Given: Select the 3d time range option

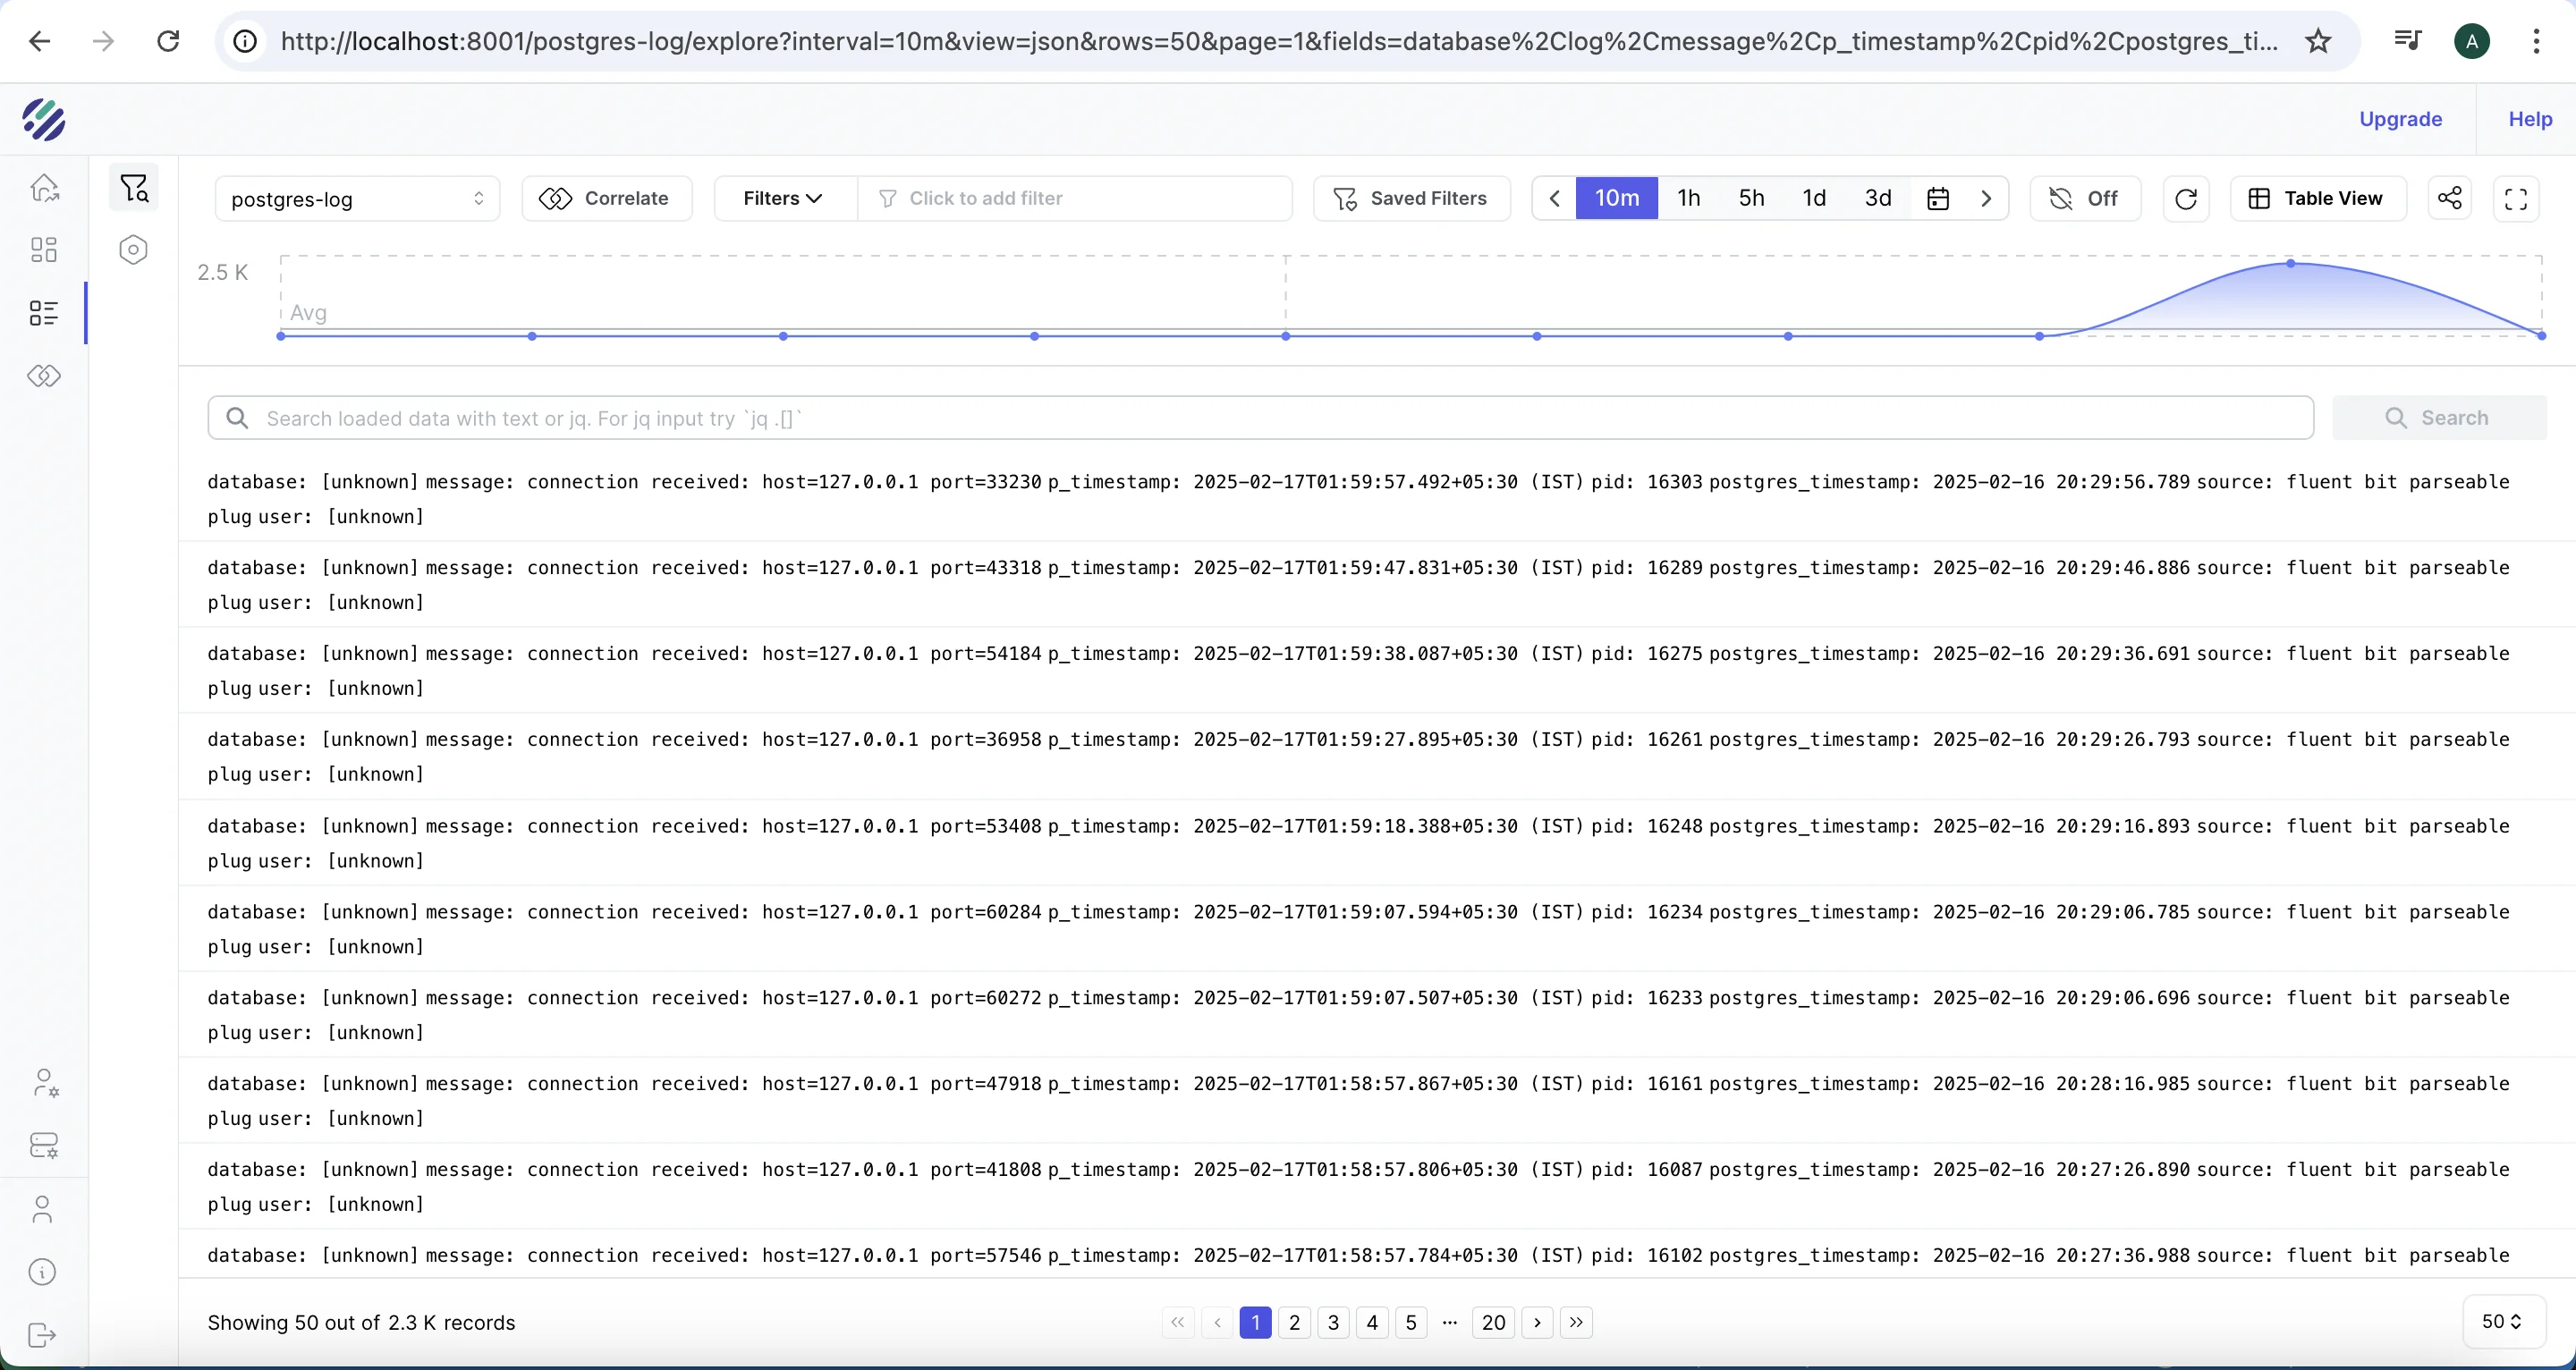Looking at the screenshot, I should coord(1877,198).
